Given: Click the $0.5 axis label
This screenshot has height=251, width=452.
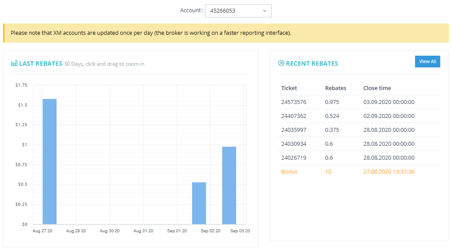Looking at the screenshot, I should [x=23, y=184].
